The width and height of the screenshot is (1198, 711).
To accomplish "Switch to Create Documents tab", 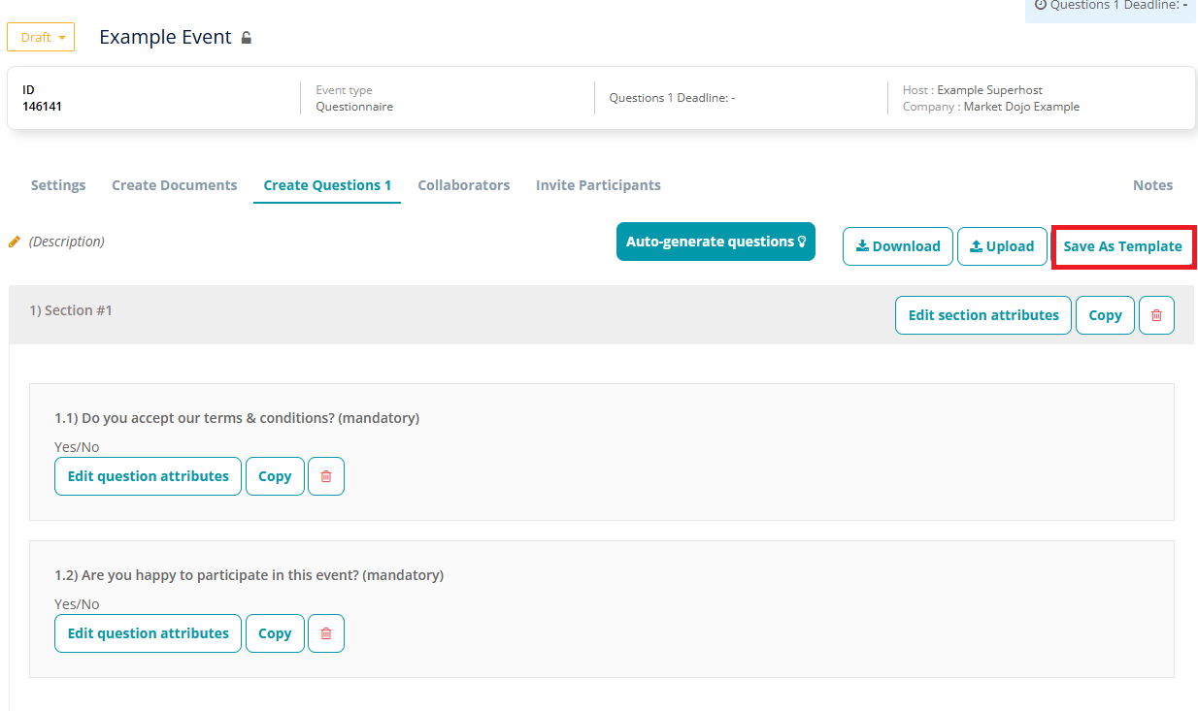I will [x=175, y=184].
